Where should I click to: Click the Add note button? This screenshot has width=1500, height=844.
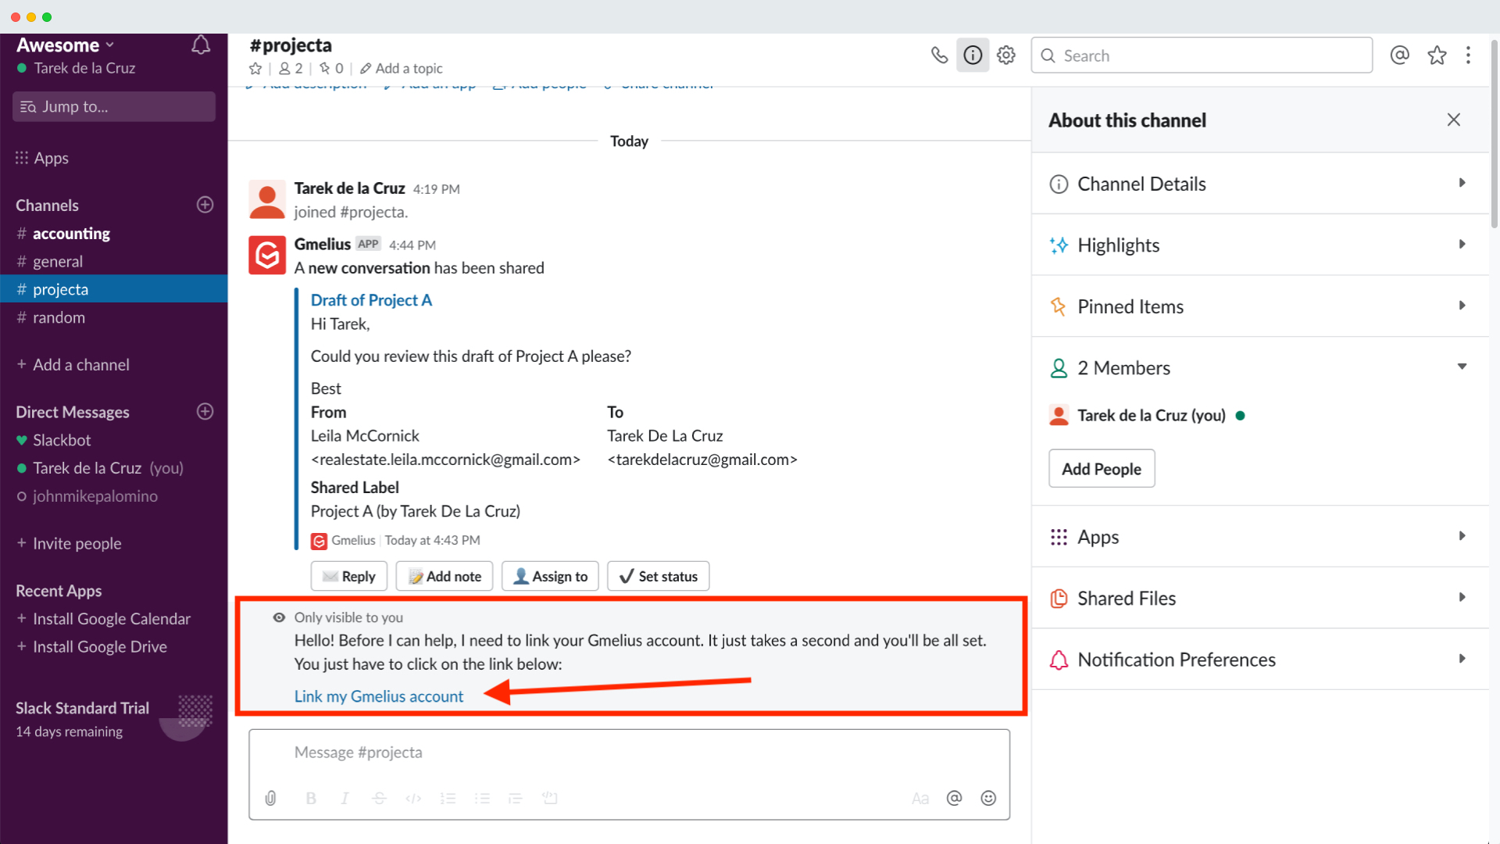[x=444, y=576]
